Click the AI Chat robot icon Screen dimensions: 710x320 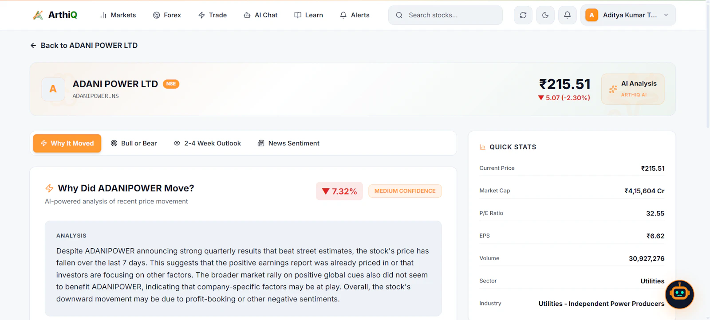tap(247, 15)
